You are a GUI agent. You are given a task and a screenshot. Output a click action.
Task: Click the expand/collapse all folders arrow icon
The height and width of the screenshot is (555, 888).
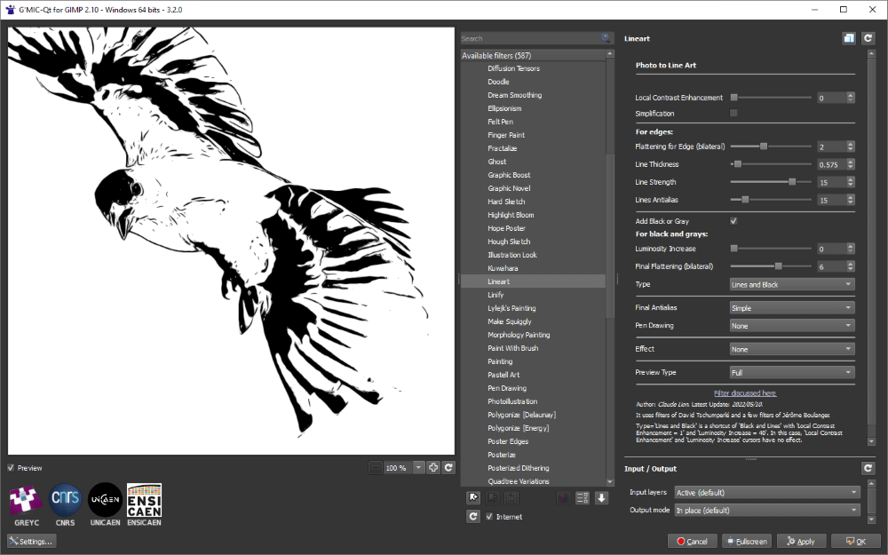coord(601,498)
